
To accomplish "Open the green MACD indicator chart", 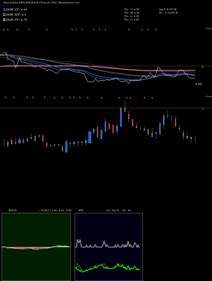I will (36, 247).
